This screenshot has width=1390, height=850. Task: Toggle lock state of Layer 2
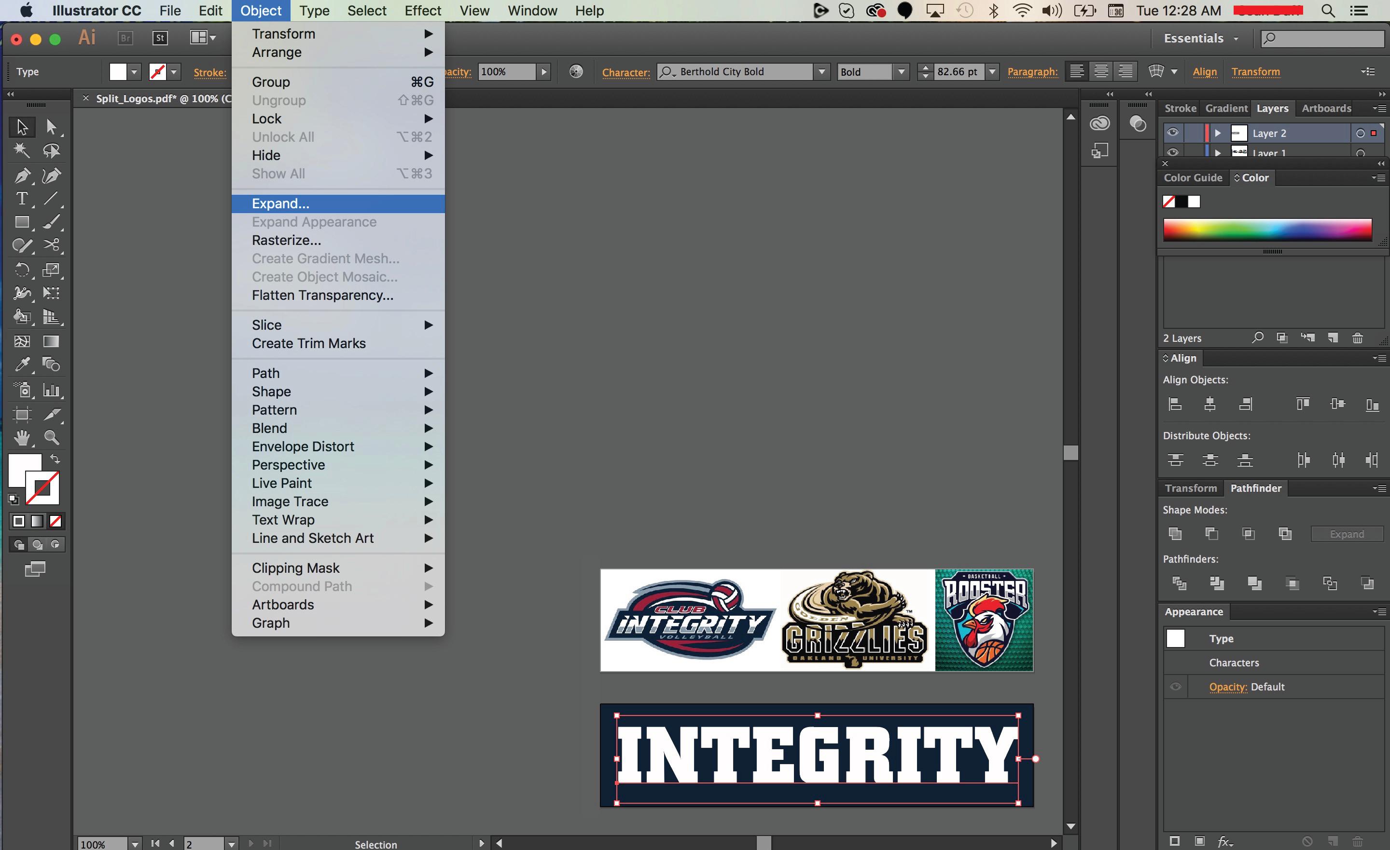click(x=1189, y=133)
